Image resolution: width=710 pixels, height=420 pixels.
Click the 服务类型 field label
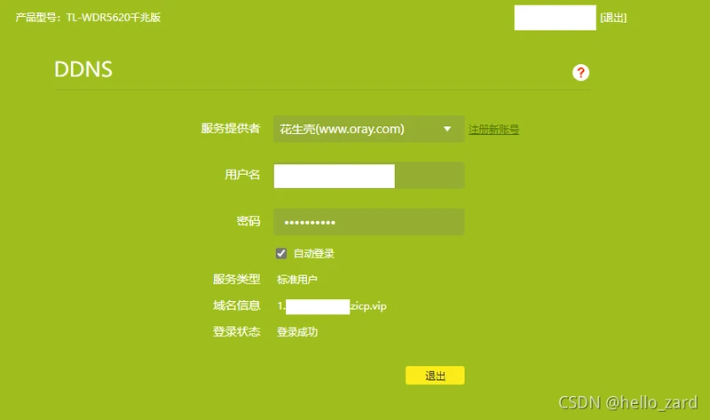[x=236, y=280]
